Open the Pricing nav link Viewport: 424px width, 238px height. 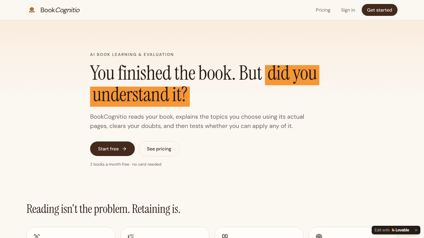coord(323,10)
